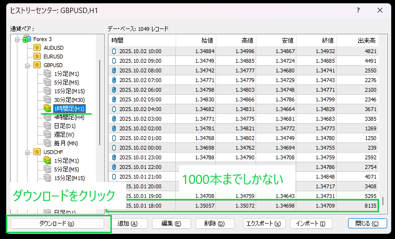Click the AUDUSD dollar icon
395x239 pixels.
37,48
